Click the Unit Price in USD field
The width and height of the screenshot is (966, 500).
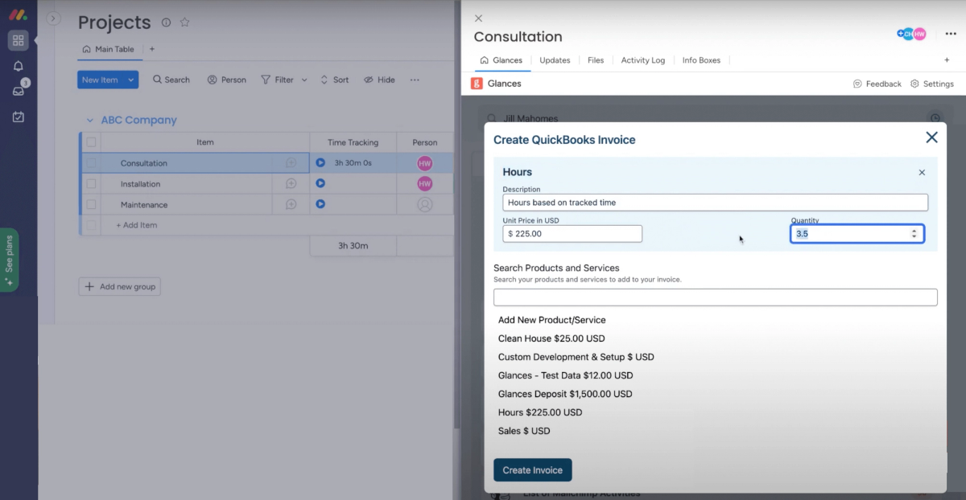572,234
